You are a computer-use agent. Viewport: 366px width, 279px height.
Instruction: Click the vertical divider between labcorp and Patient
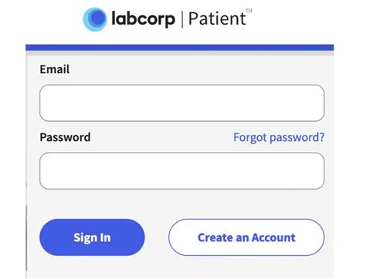tap(182, 19)
